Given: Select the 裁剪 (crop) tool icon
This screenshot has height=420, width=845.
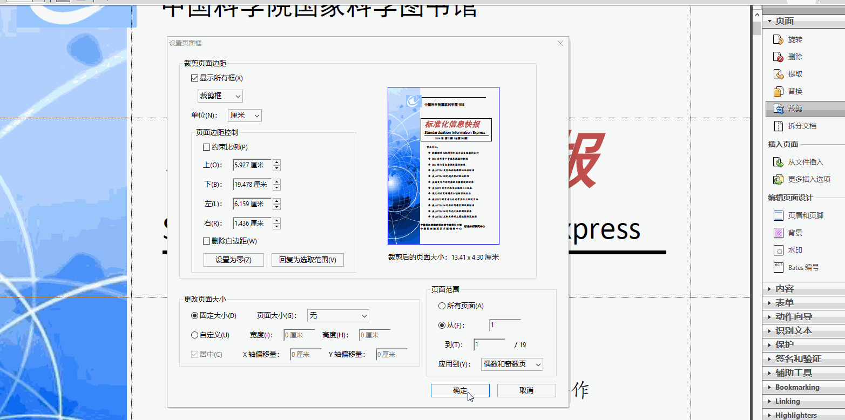Looking at the screenshot, I should pyautogui.click(x=778, y=109).
